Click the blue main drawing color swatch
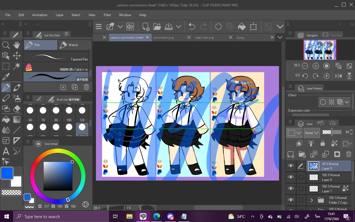Image resolution: width=355 pixels, height=222 pixels. [x=7, y=173]
